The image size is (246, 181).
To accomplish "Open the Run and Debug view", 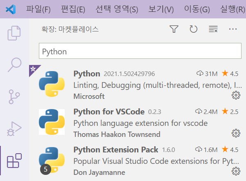I will (14, 129).
